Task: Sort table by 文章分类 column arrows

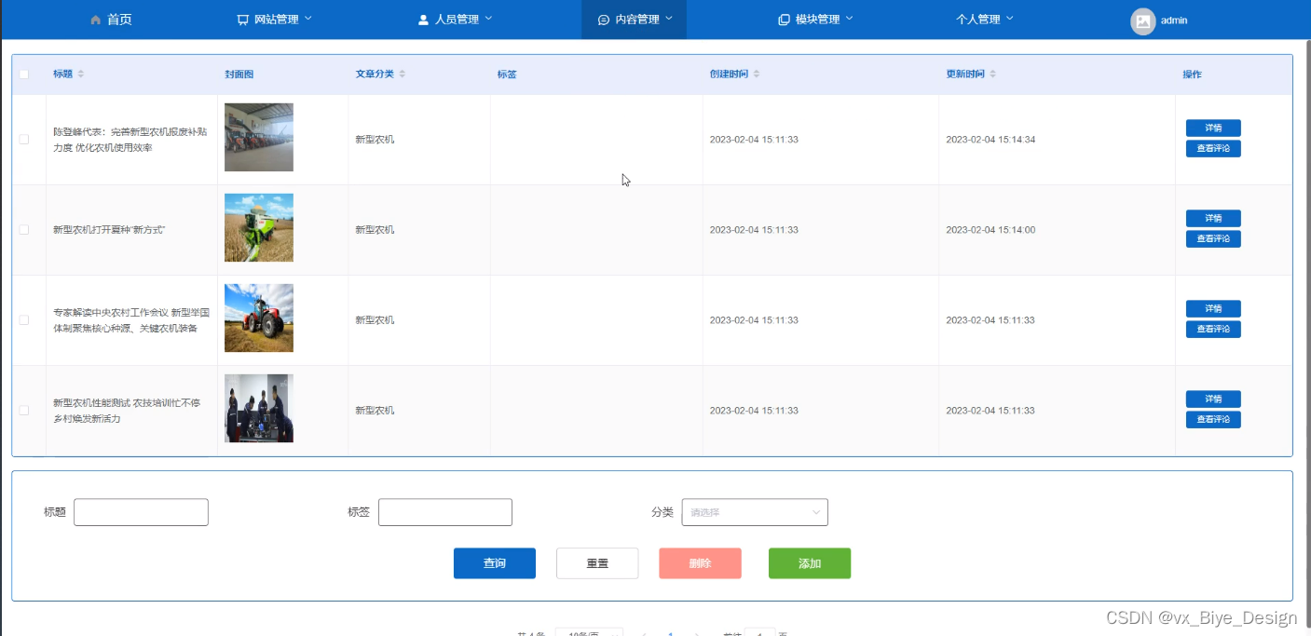Action: point(403,74)
